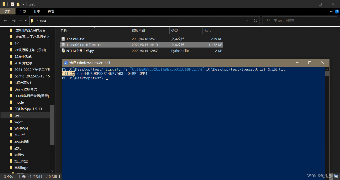The width and height of the screenshot is (340, 180).
Task: Click highlighted 111222 in PowerShell output
Action: click(69, 74)
